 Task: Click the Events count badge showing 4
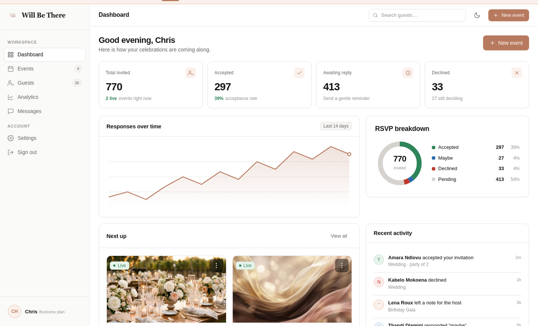click(78, 68)
